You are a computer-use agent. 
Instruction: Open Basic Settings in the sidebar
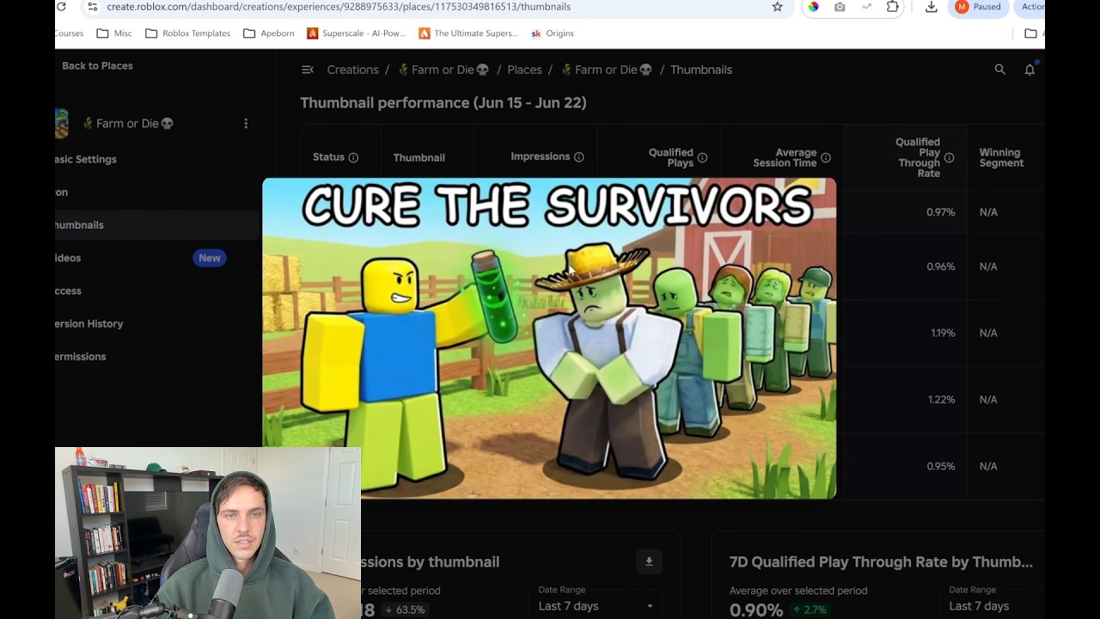[x=86, y=159]
